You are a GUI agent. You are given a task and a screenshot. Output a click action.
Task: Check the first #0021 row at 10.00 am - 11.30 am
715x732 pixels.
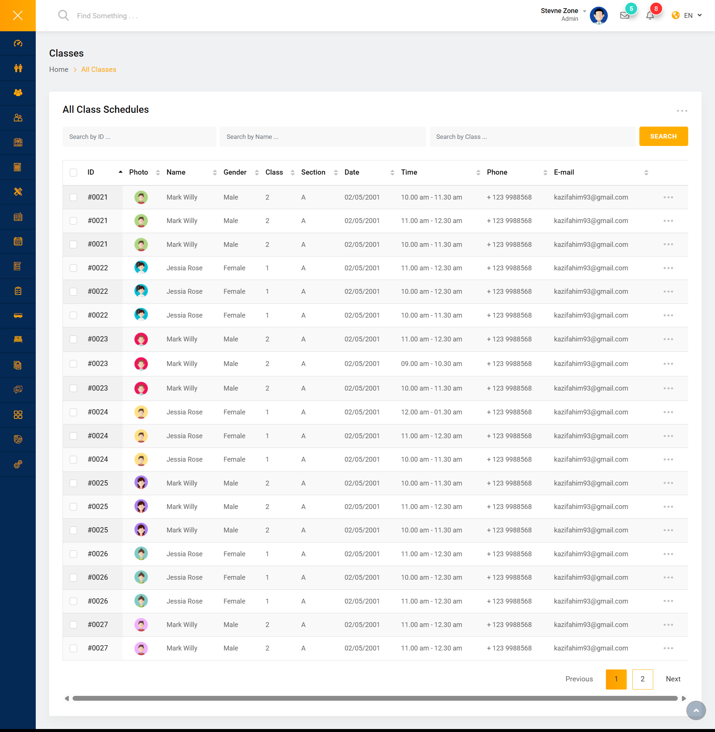coord(73,197)
